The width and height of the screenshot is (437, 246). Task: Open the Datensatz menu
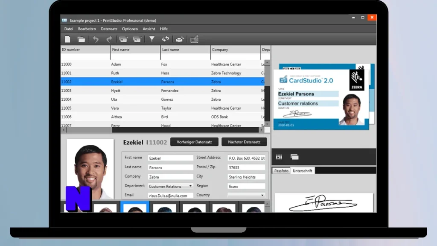click(x=109, y=29)
